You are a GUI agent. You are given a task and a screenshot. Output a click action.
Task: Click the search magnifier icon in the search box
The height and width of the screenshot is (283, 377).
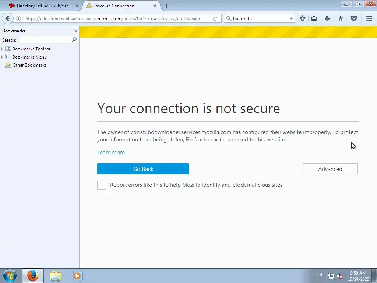point(229,18)
